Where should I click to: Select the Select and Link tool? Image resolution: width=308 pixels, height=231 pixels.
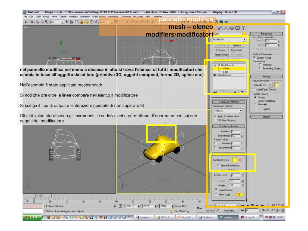click(37, 22)
